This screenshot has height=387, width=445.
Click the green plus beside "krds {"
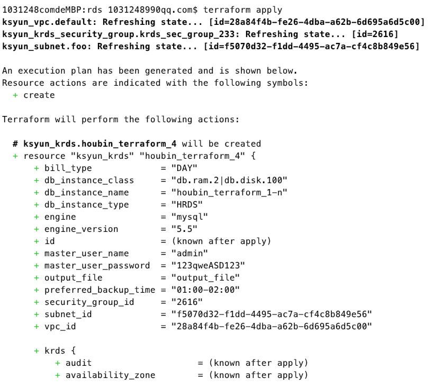pyautogui.click(x=37, y=351)
